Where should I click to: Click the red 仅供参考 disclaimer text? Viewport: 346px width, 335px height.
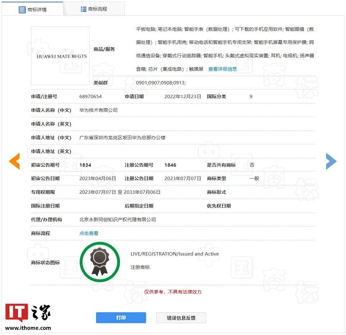(173, 292)
